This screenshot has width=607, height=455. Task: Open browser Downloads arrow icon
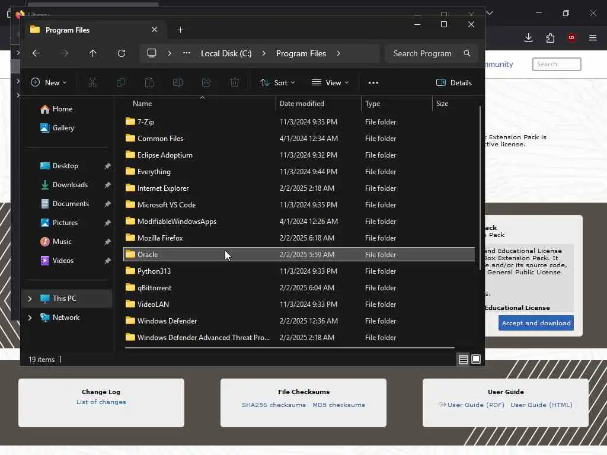528,38
